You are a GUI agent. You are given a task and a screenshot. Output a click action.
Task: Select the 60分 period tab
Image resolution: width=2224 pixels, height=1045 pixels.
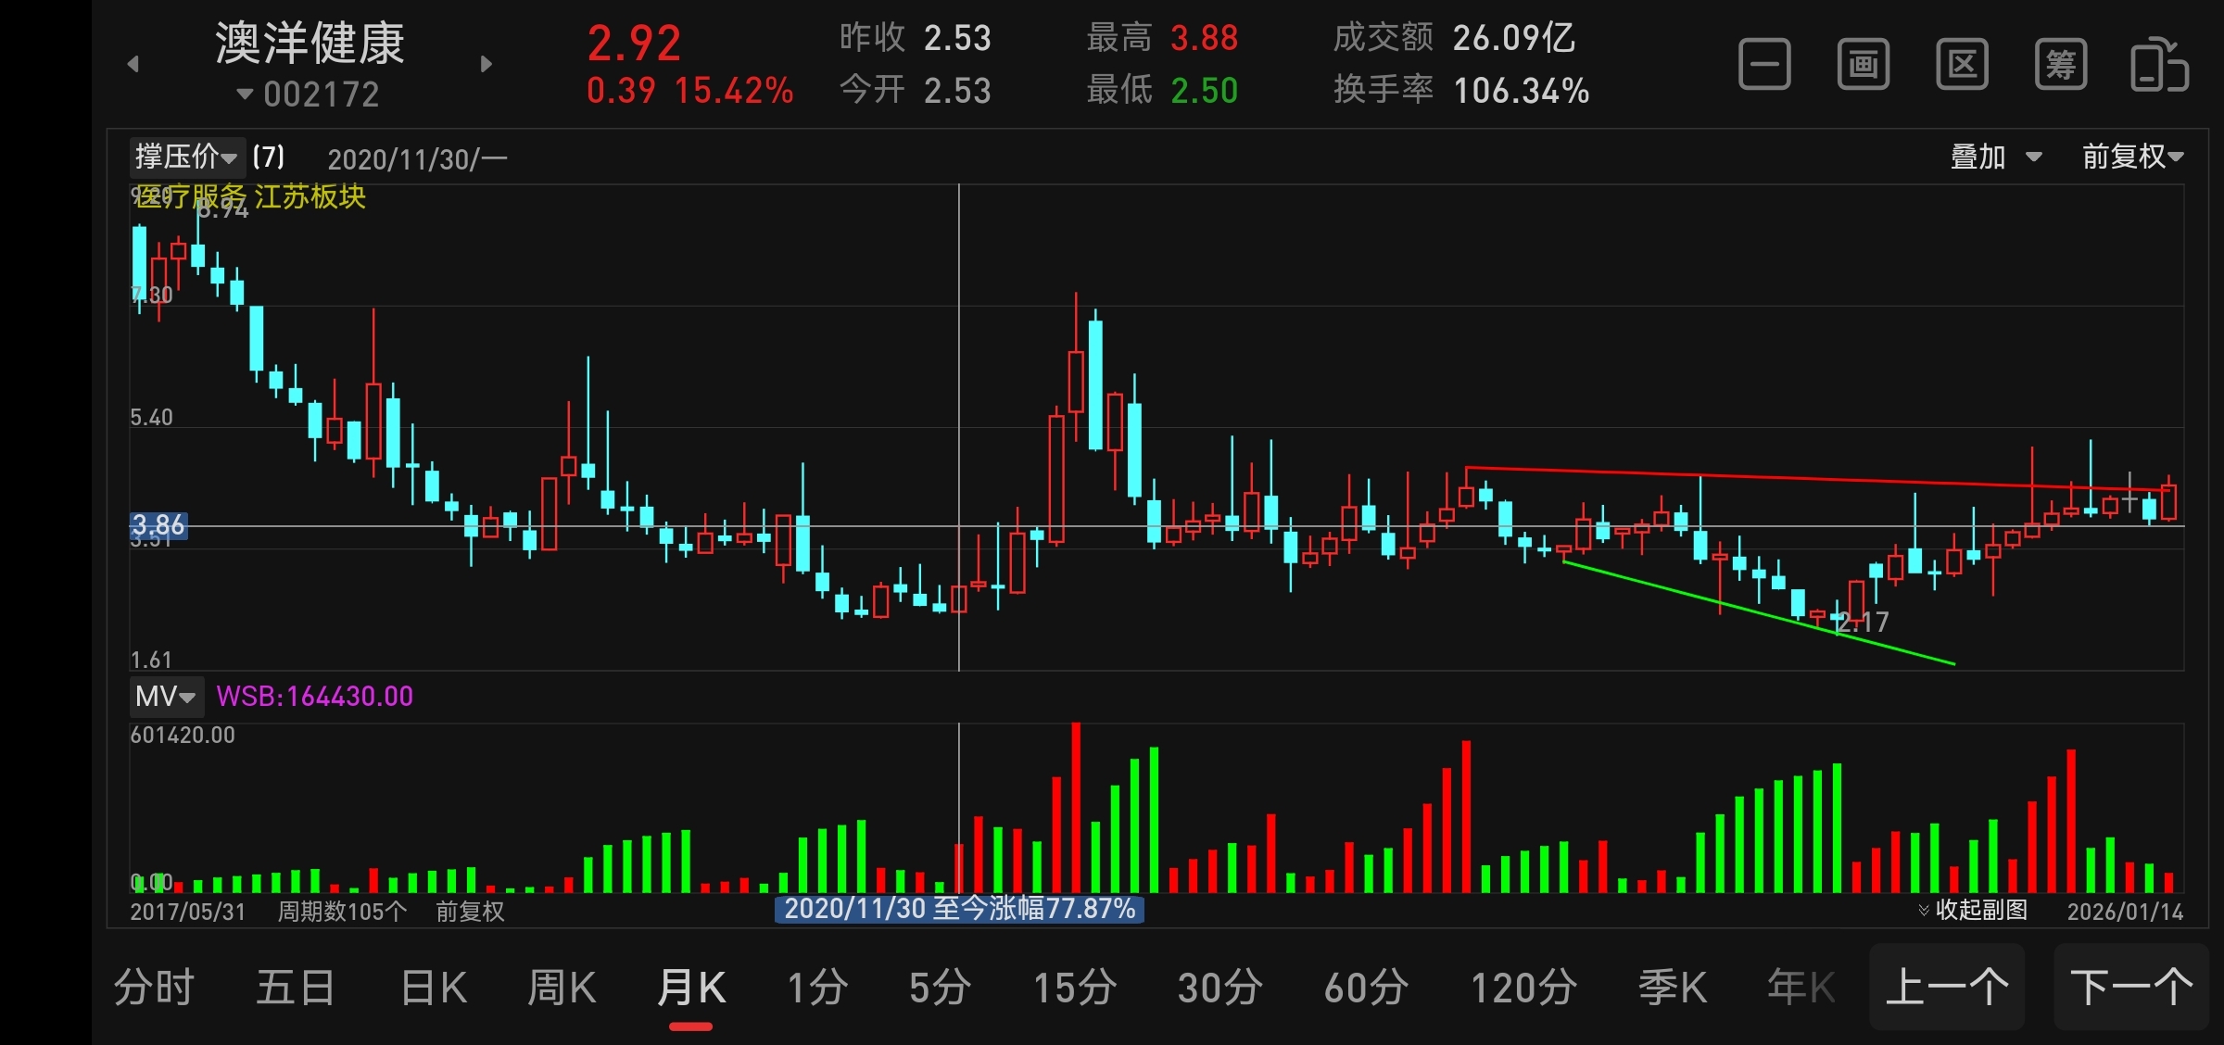[1366, 988]
